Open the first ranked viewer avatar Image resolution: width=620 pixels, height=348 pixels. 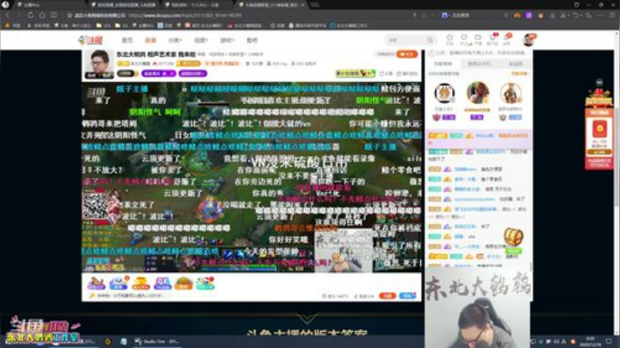pos(444,94)
